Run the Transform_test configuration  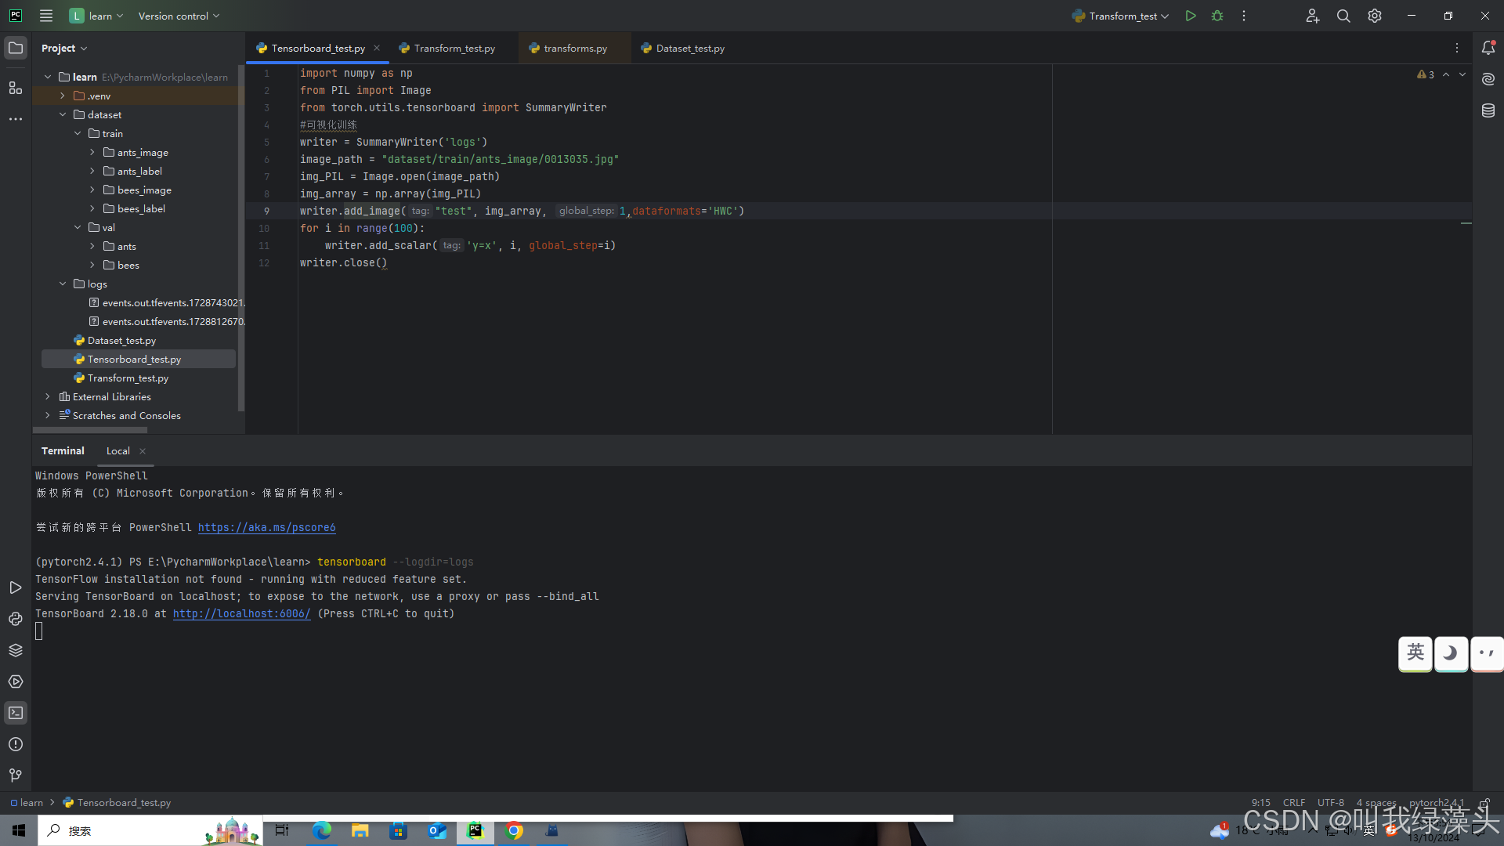click(1190, 16)
